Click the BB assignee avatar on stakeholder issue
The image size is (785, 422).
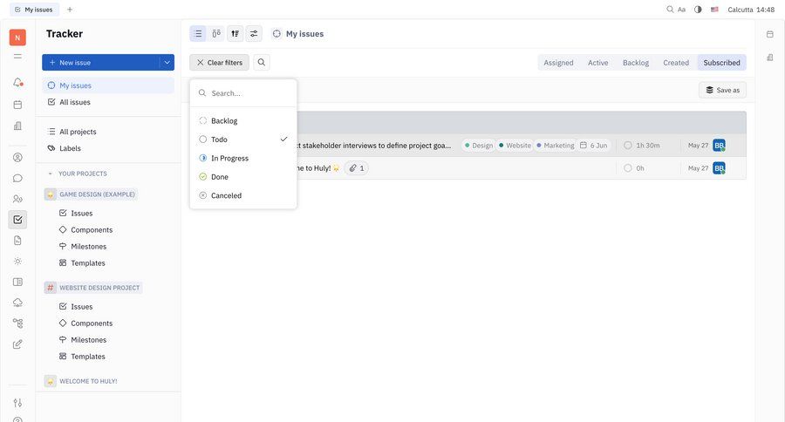pos(719,146)
